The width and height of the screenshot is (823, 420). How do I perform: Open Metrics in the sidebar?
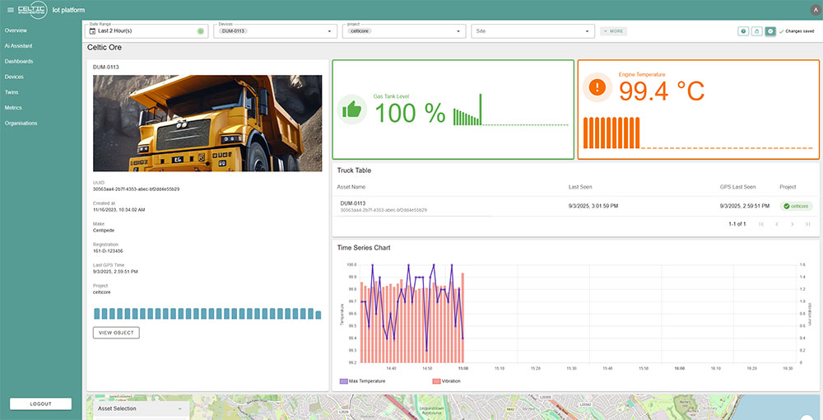[x=14, y=108]
